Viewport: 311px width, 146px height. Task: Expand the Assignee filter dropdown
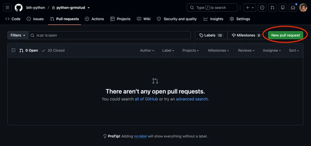pos(272,50)
